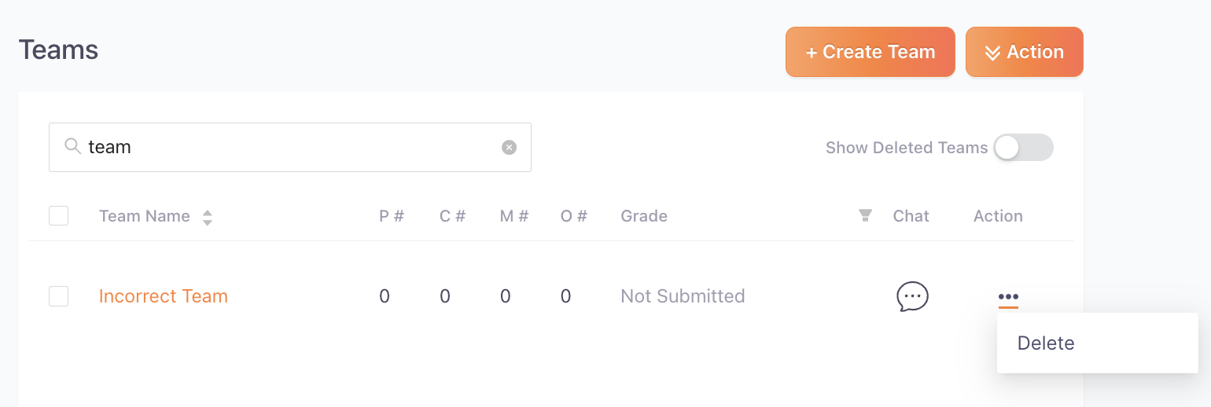Click the three-dots action icon
Screen dimensions: 1211x407
pyautogui.click(x=1008, y=297)
